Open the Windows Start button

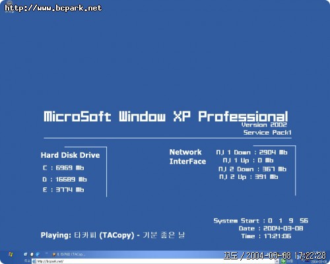point(11,255)
